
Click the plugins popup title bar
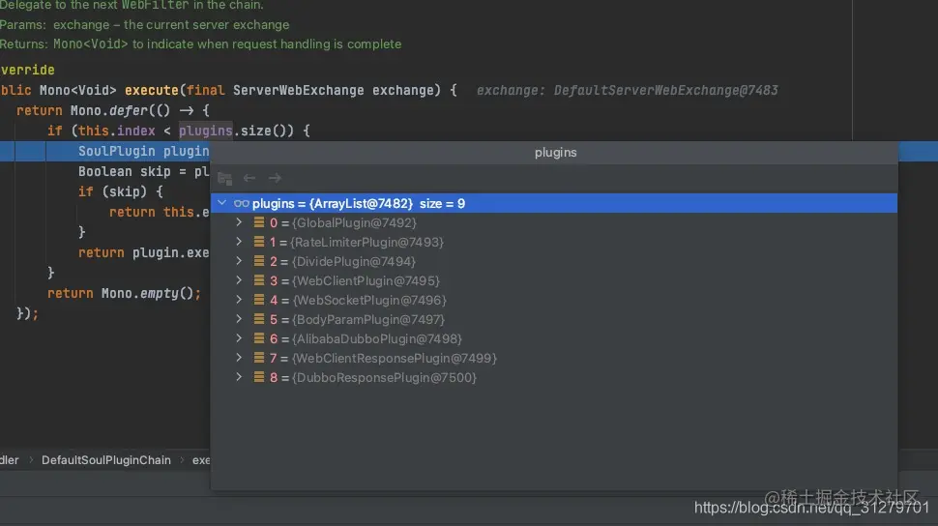(x=555, y=153)
